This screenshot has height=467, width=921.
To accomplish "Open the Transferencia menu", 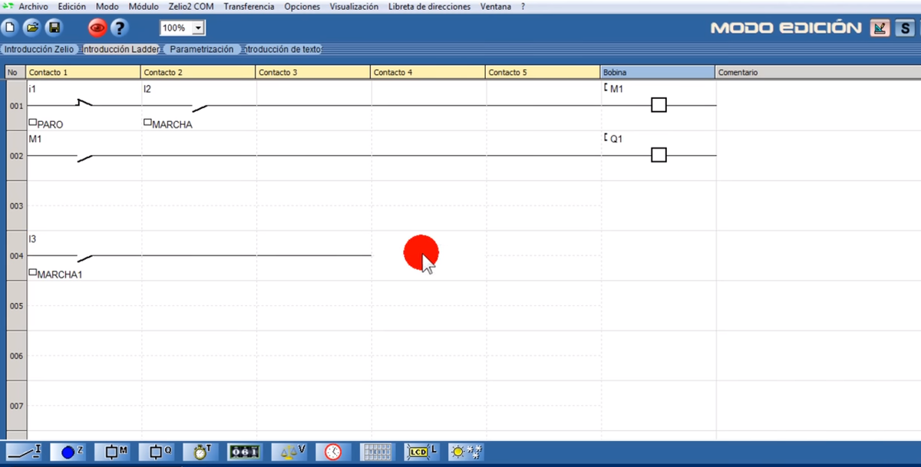I will [249, 6].
